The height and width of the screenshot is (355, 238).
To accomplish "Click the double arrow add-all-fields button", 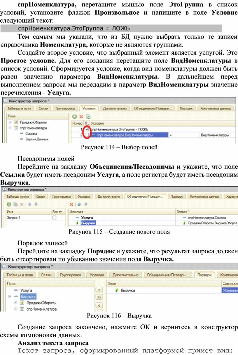I will coord(99,297).
